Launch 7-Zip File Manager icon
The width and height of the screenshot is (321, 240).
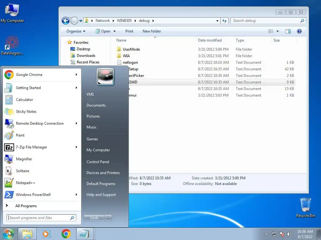coord(9,147)
